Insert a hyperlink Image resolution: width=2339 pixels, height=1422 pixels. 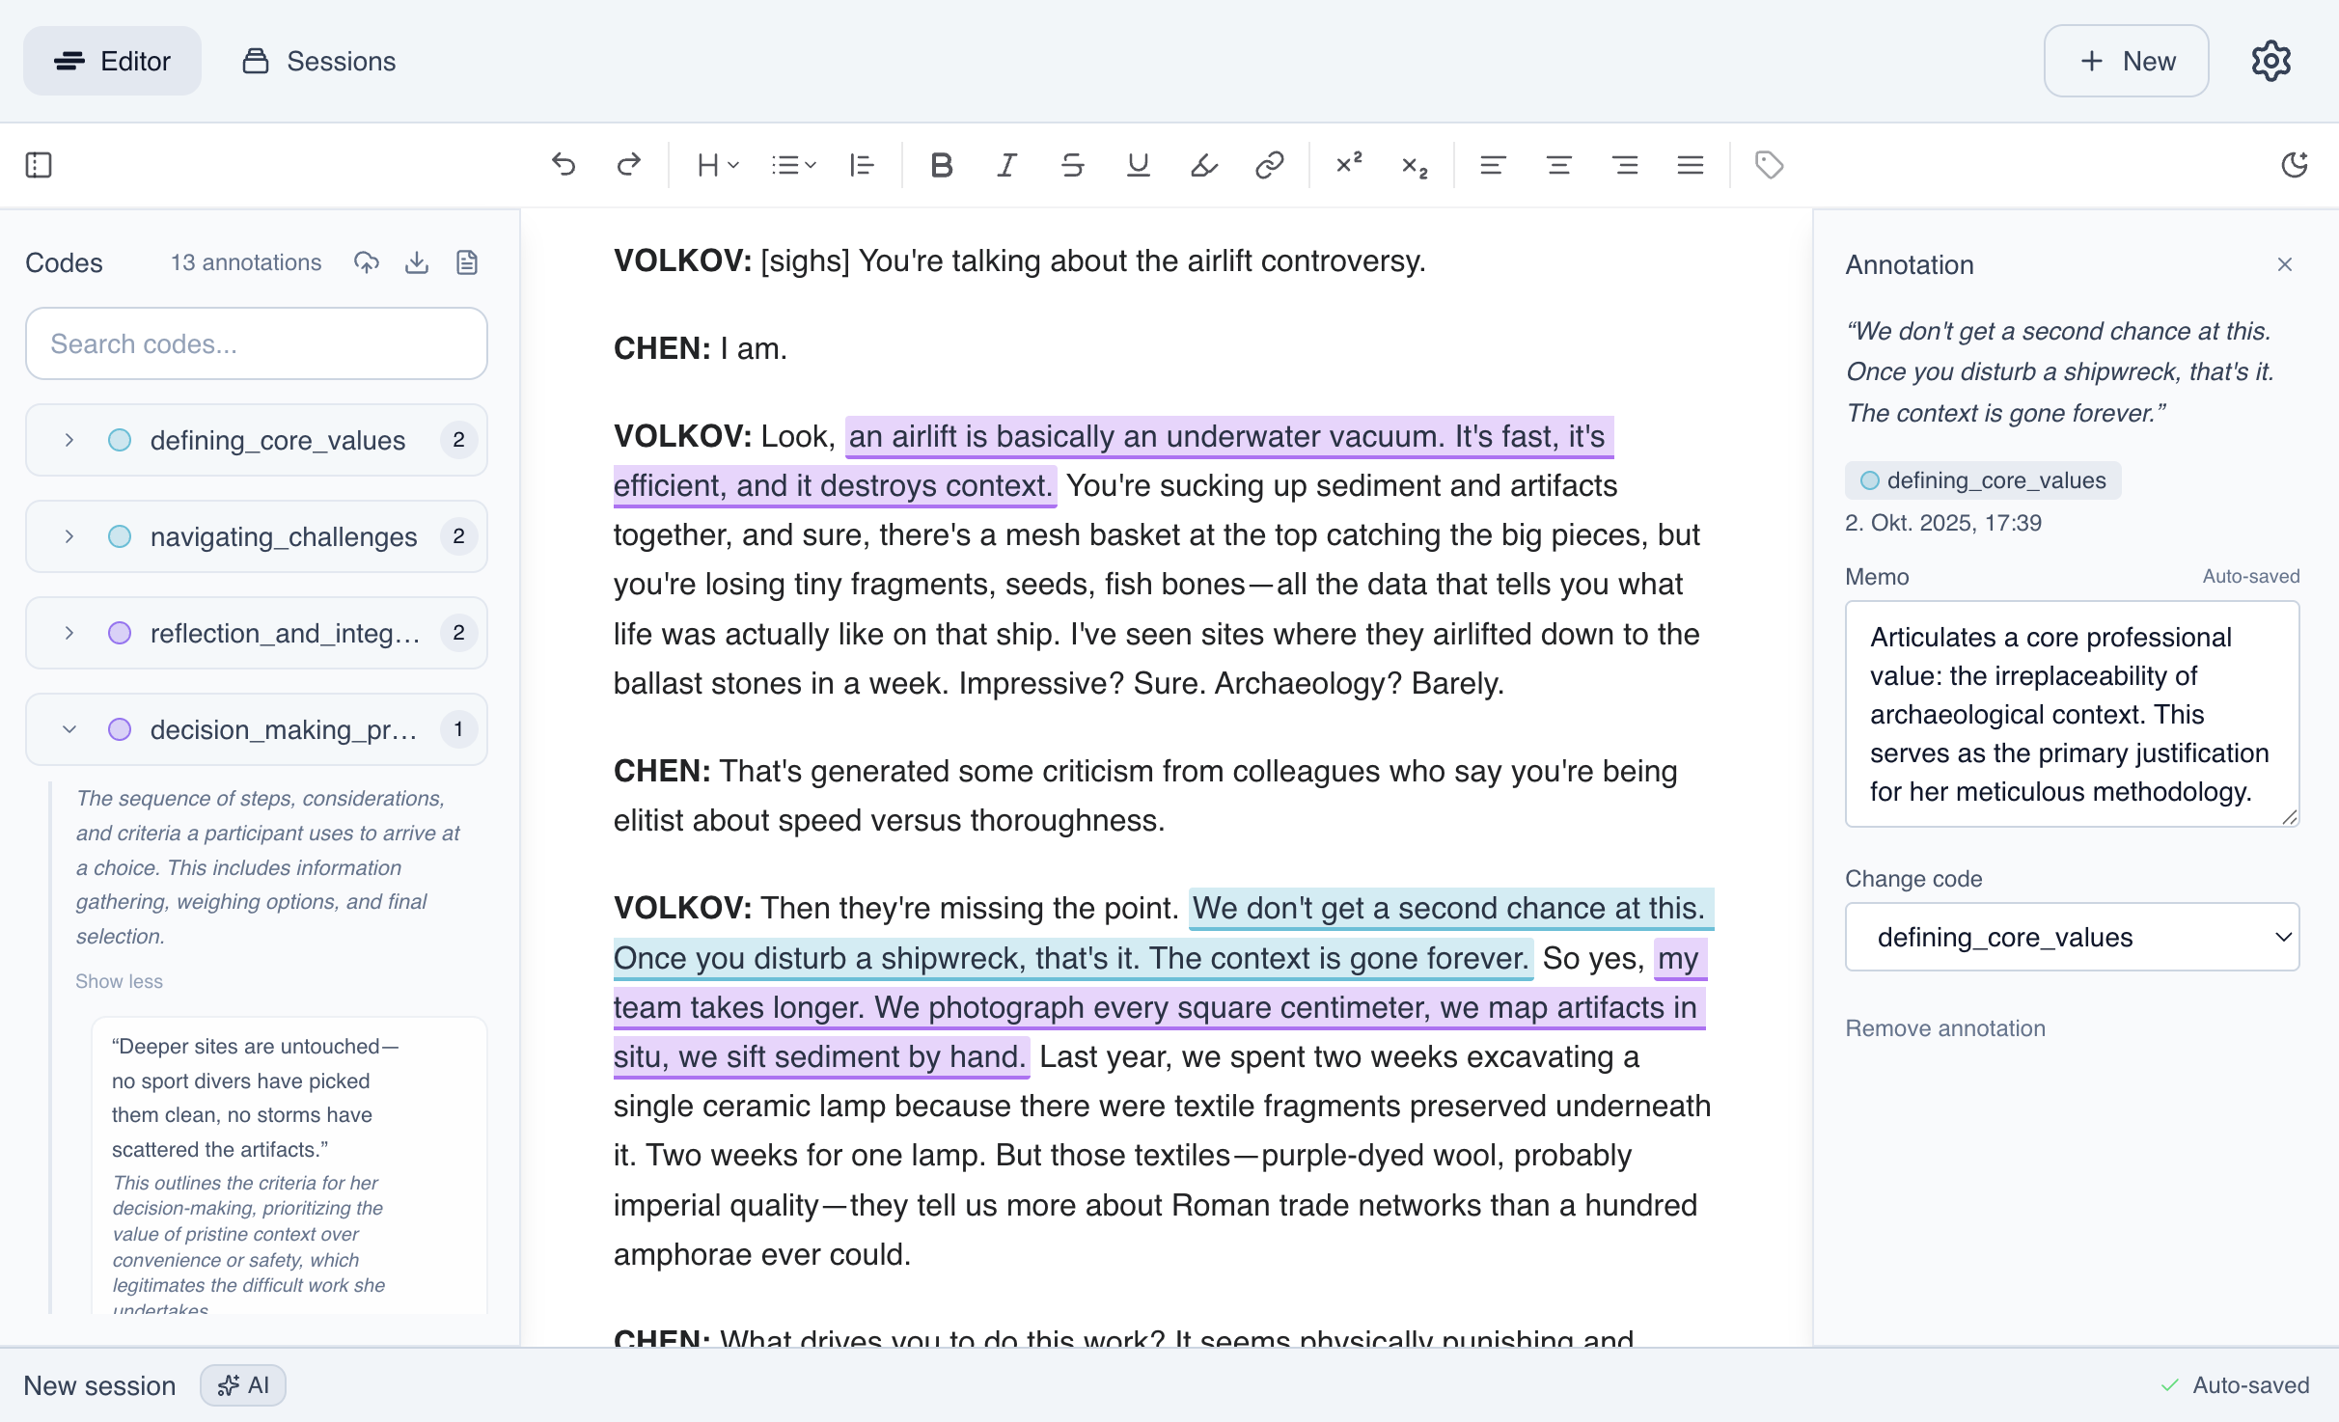point(1269,165)
